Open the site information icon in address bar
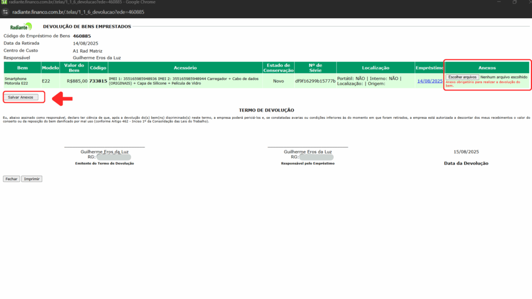Screen dimensions: 532x299 (x=6, y=11)
